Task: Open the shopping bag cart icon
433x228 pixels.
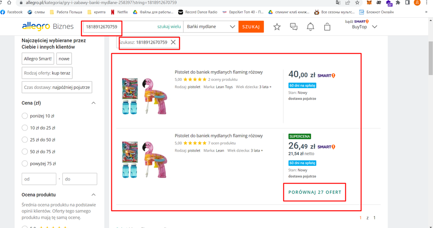Action: pyautogui.click(x=327, y=27)
